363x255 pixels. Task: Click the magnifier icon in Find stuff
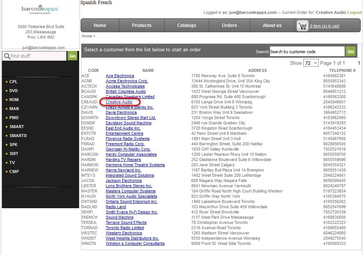[x=7, y=56]
